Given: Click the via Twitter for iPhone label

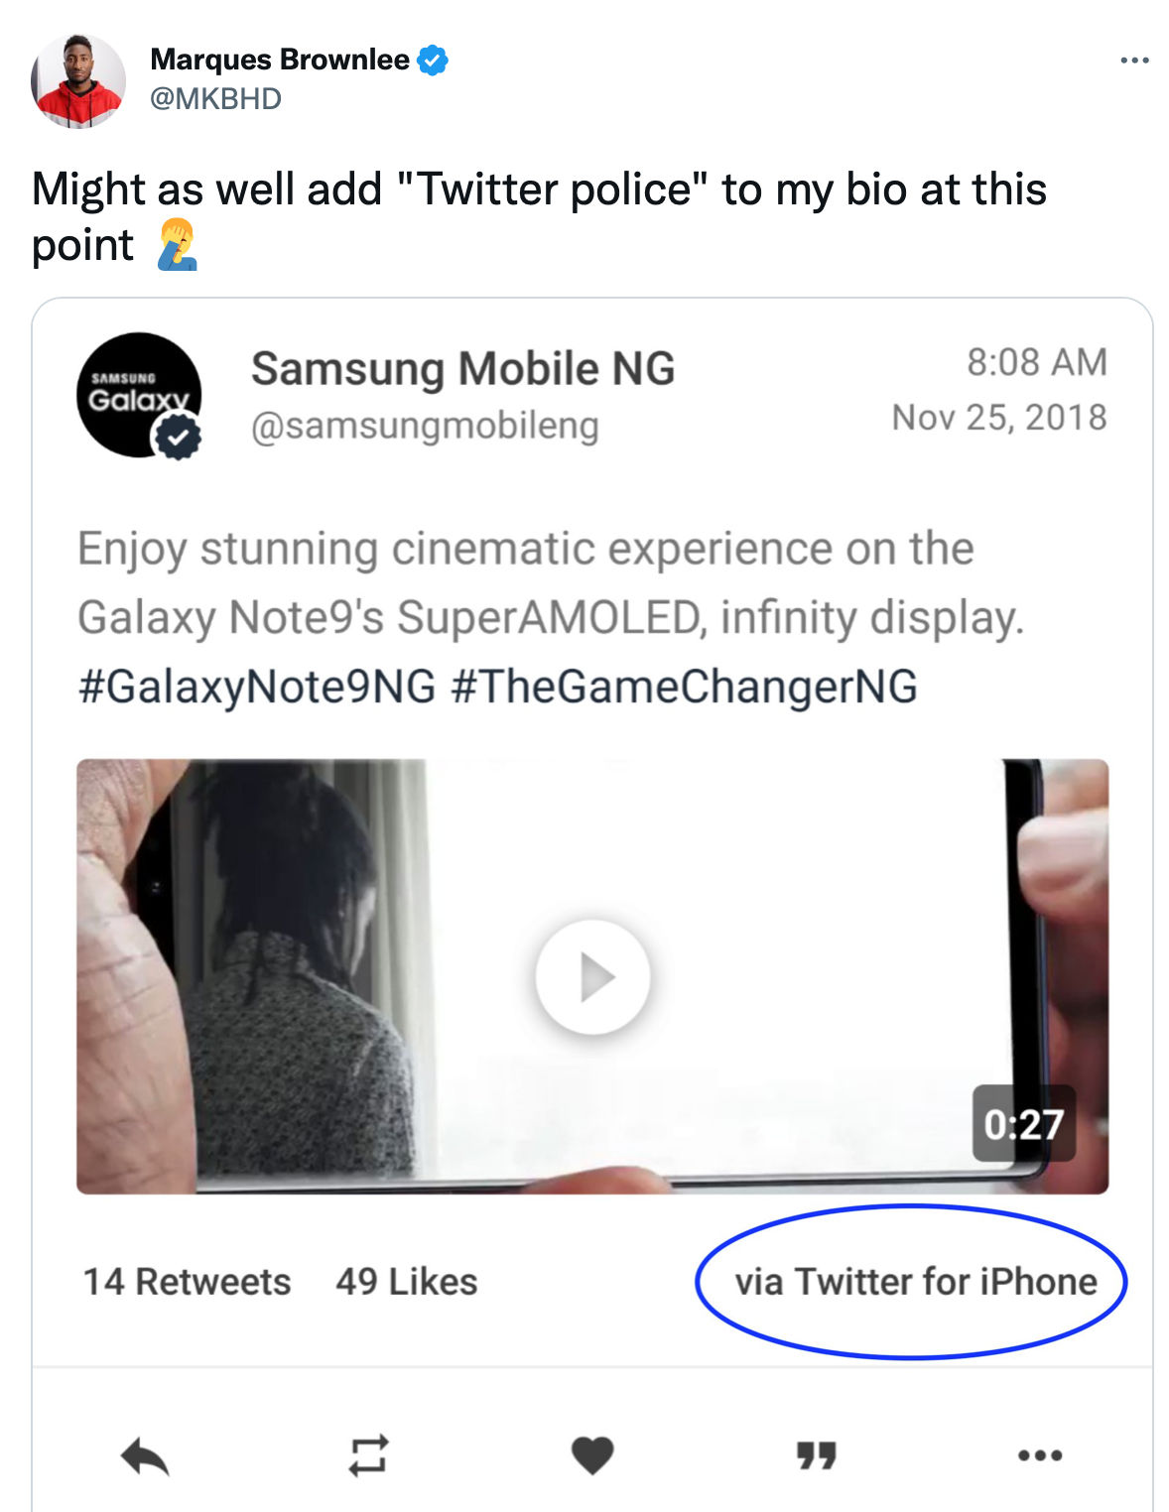Looking at the screenshot, I should (x=916, y=1282).
